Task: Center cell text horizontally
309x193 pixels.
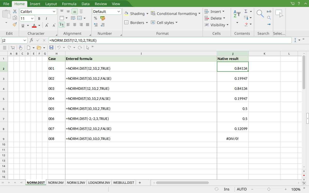Action: click(75, 25)
